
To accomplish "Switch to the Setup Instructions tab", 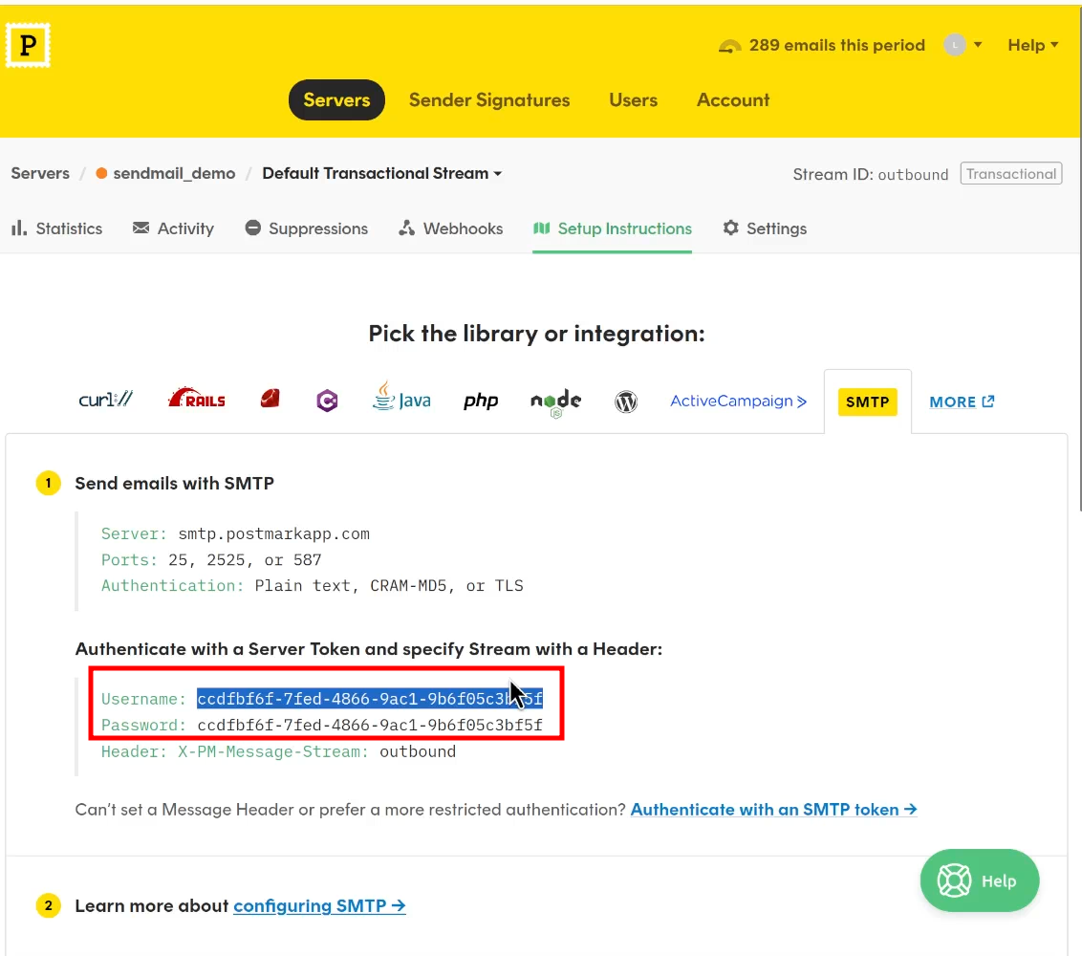I will (612, 228).
